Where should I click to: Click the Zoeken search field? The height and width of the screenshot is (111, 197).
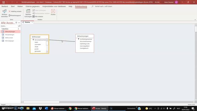[9, 26]
